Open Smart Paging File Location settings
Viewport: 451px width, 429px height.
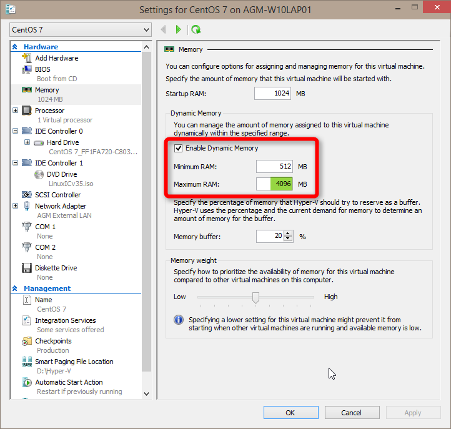pyautogui.click(x=74, y=362)
